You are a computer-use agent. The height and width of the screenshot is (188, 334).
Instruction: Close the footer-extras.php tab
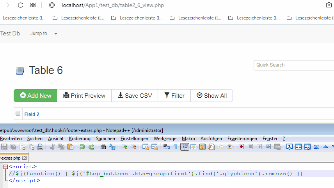[25, 158]
